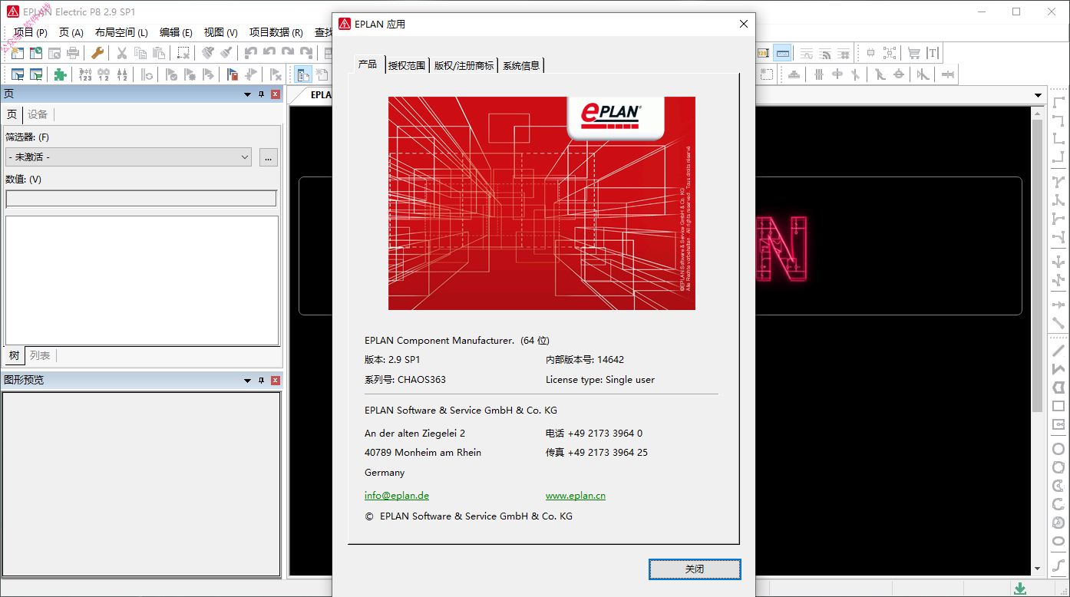Click the first Undo arrow icon

250,53
